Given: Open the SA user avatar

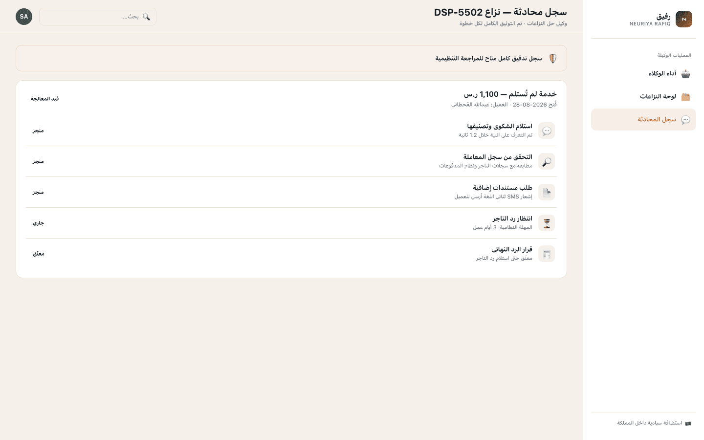Looking at the screenshot, I should 24,17.
